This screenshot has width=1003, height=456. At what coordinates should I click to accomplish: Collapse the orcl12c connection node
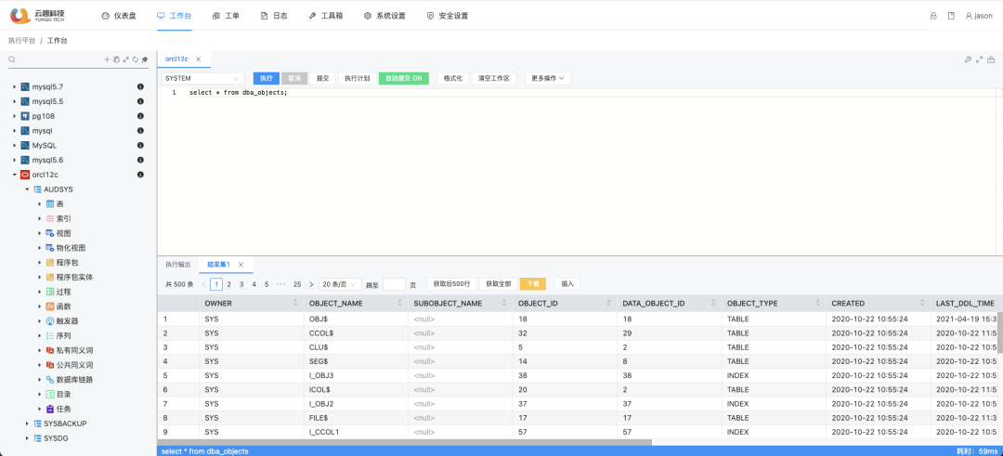(x=14, y=175)
